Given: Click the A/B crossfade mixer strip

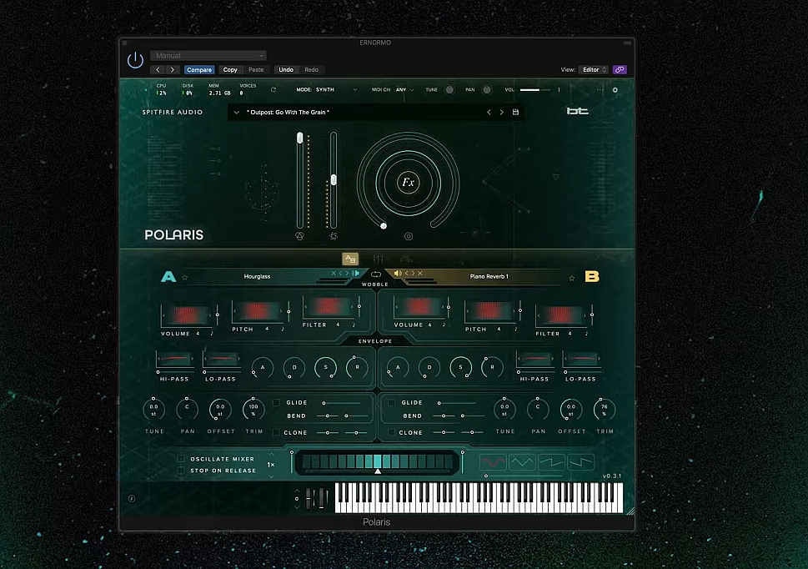Looking at the screenshot, I should tap(377, 461).
